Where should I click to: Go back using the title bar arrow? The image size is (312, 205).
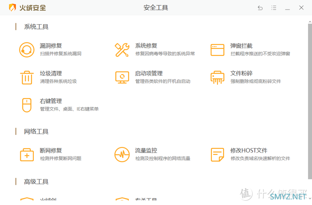tap(260, 8)
